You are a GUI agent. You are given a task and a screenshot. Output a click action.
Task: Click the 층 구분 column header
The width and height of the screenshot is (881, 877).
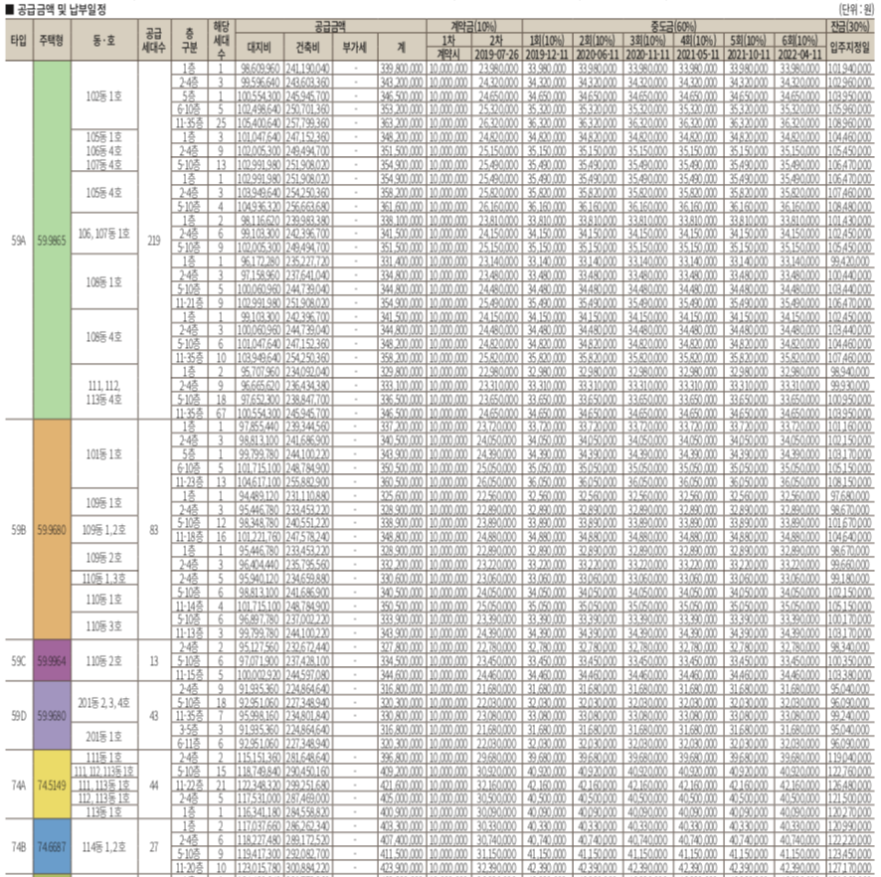(x=189, y=40)
